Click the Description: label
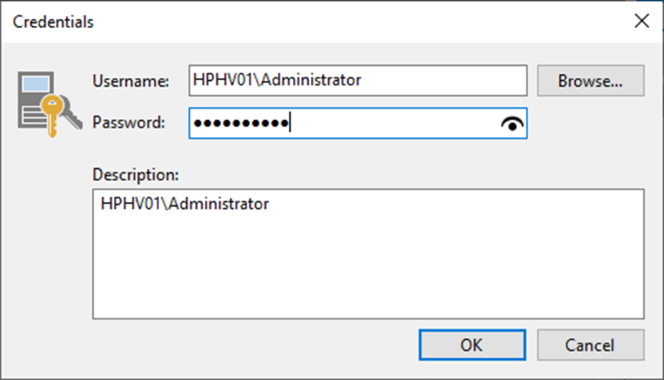The image size is (664, 380). pos(136,175)
